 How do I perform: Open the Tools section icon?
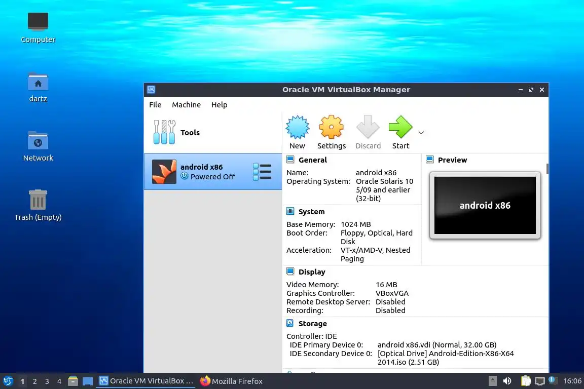[164, 132]
